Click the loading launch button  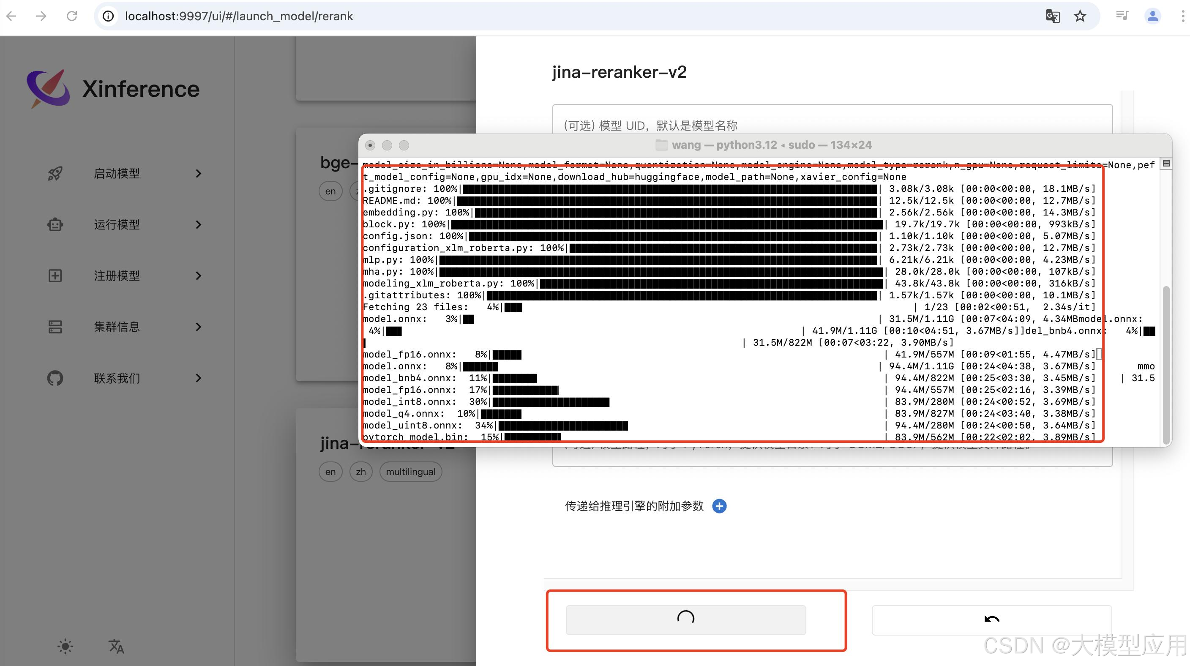685,620
